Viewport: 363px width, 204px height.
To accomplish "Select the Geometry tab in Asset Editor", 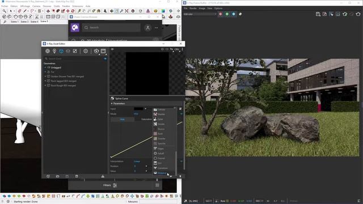I will tap(61, 51).
